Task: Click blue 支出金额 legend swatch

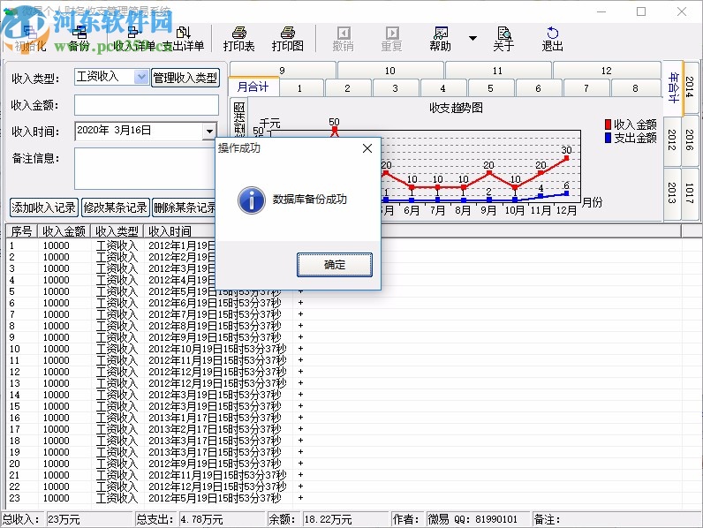Action: point(608,138)
